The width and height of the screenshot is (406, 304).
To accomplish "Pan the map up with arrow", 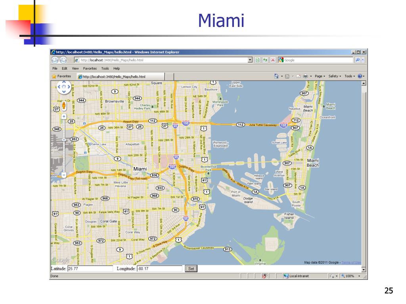I will pyautogui.click(x=64, y=82).
